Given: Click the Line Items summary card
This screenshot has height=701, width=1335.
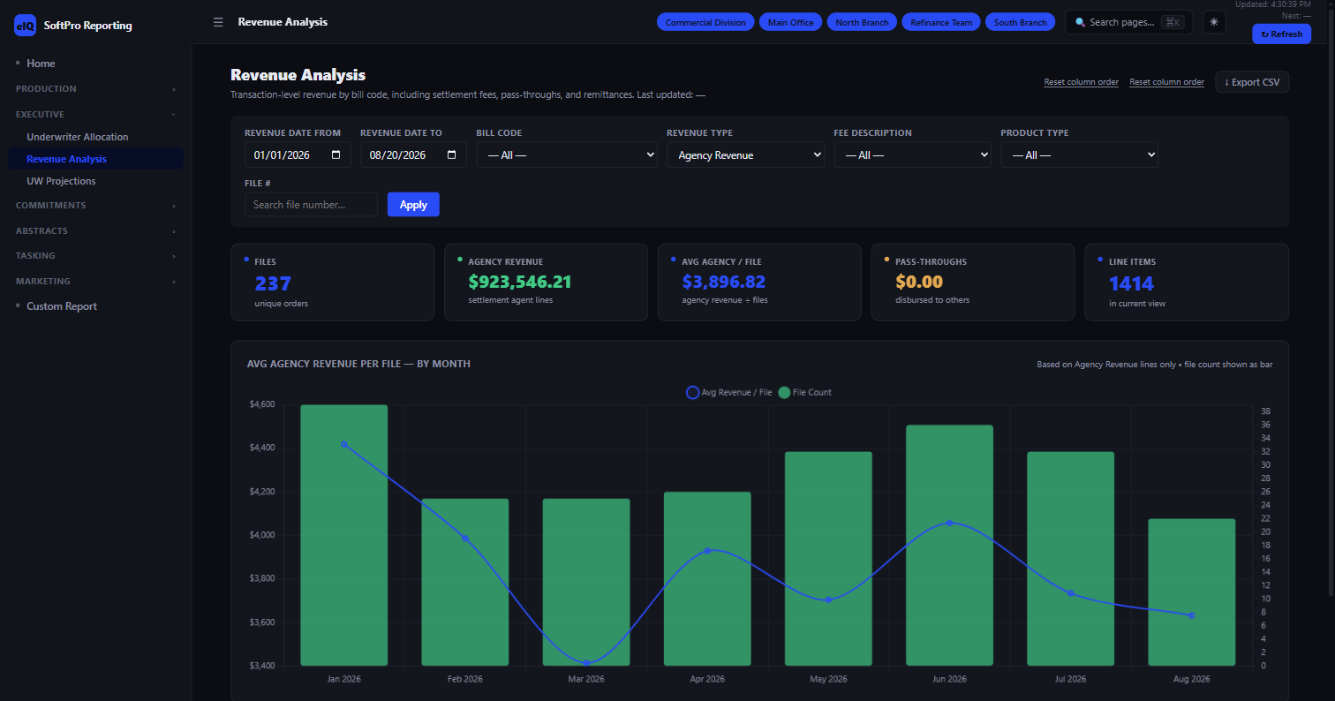Looking at the screenshot, I should tap(1187, 283).
